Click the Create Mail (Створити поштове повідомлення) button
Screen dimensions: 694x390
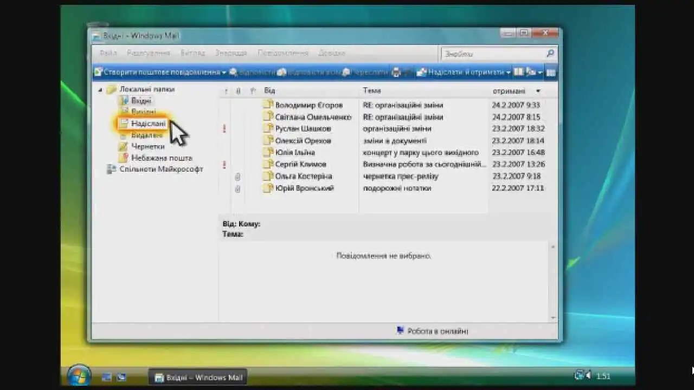[x=157, y=72]
